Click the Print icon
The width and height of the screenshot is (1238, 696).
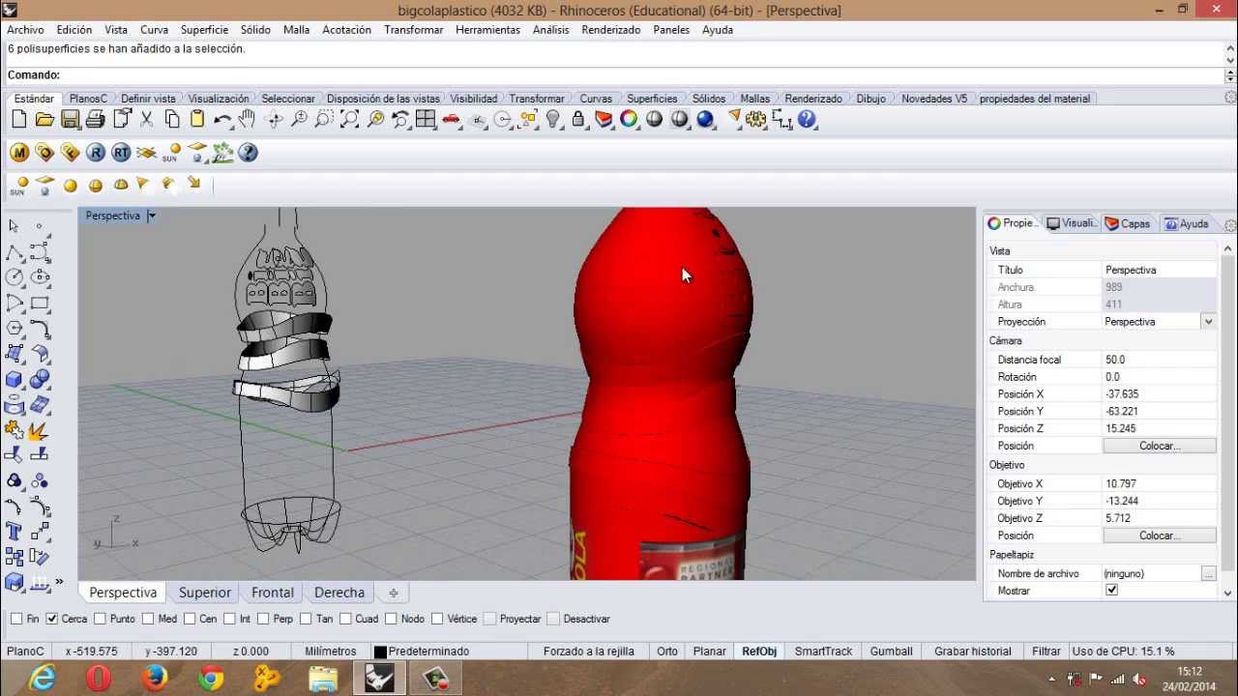coord(95,120)
